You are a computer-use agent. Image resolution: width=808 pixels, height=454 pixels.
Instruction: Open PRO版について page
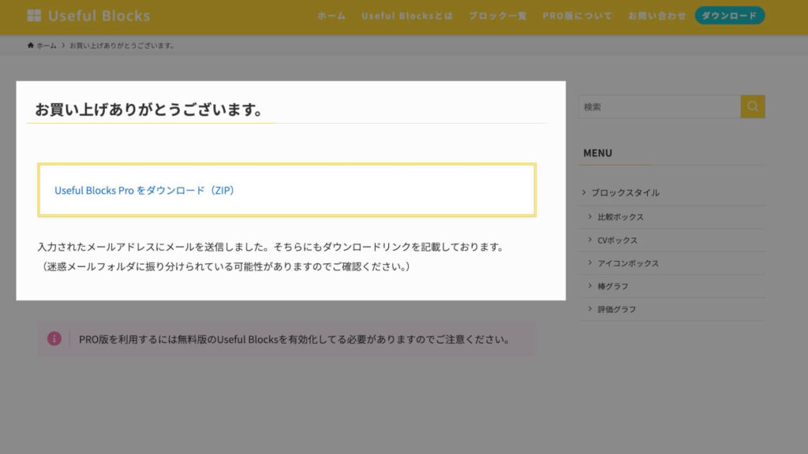coord(577,16)
